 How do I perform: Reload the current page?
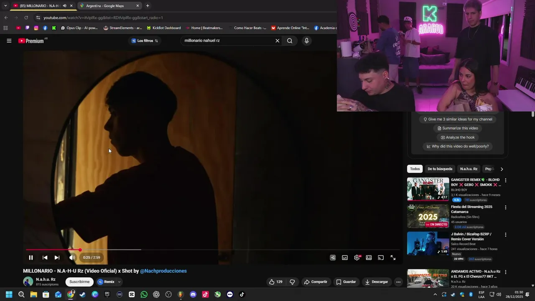(26, 18)
